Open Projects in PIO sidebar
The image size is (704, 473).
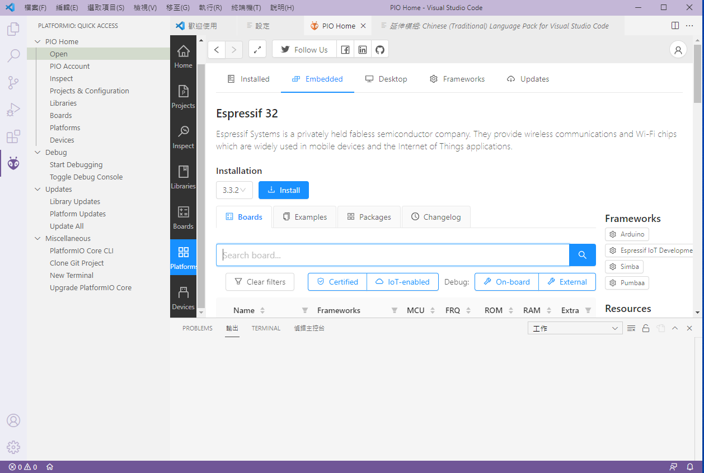click(183, 96)
